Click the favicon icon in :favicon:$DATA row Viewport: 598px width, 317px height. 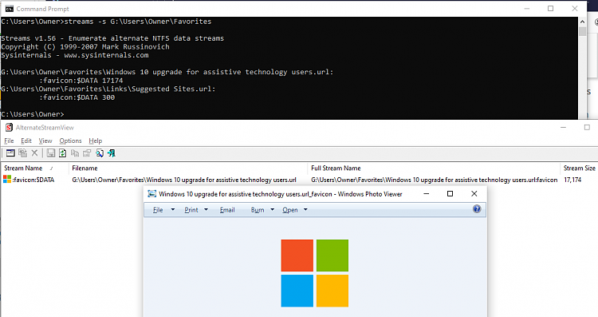7,180
